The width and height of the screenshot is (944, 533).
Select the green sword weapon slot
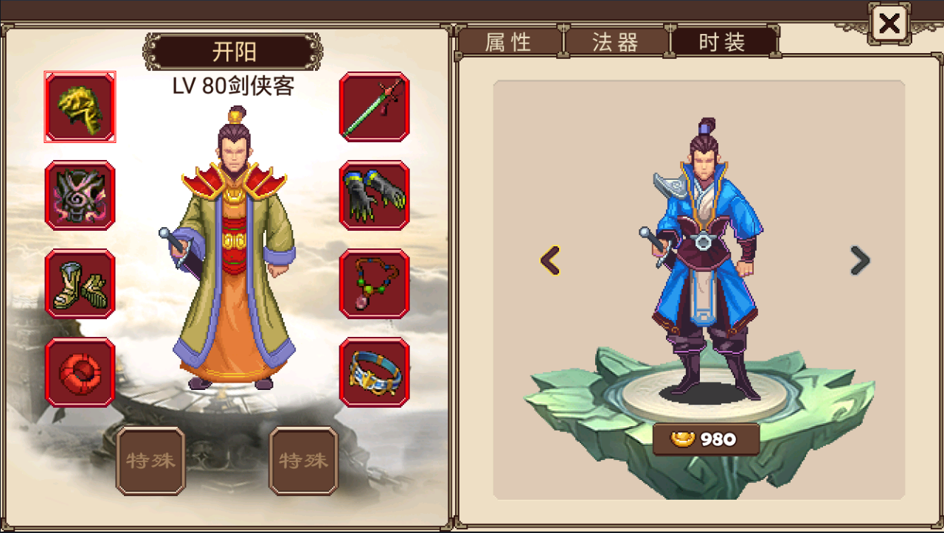(x=374, y=107)
